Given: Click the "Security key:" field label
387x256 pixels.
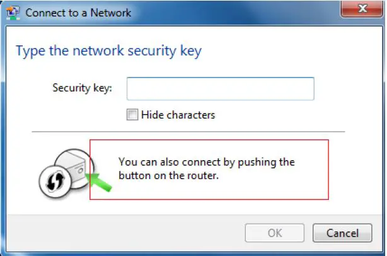Looking at the screenshot, I should tap(82, 88).
